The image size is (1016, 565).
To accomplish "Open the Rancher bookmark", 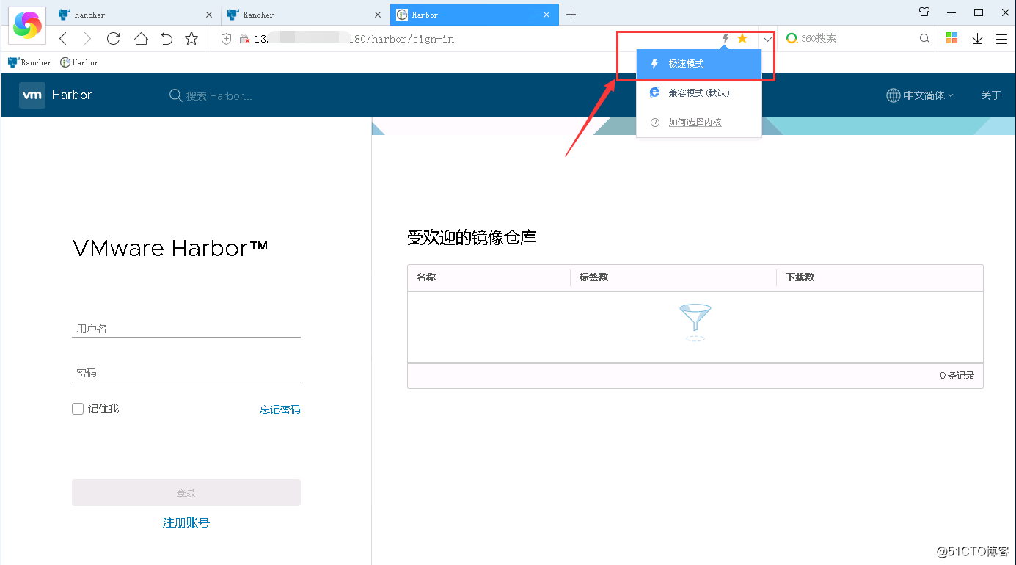I will [x=29, y=62].
